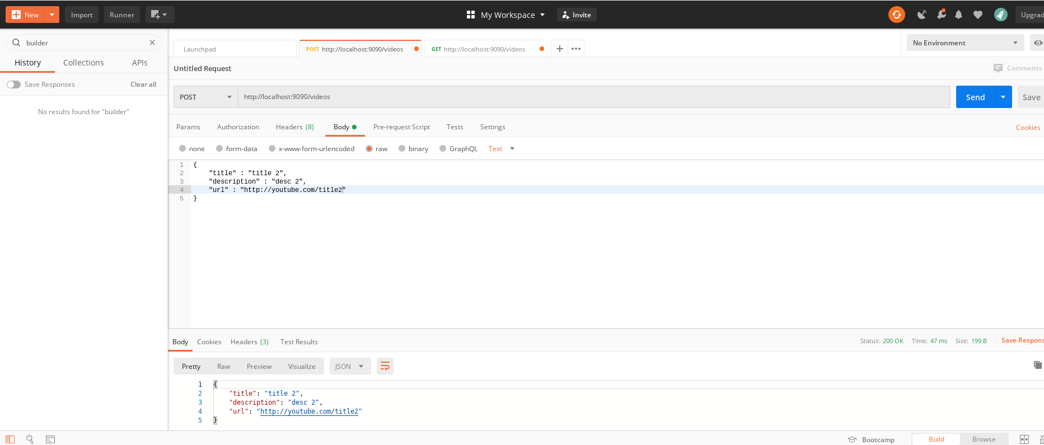
Task: Switch response view to Visualize
Action: pos(302,366)
